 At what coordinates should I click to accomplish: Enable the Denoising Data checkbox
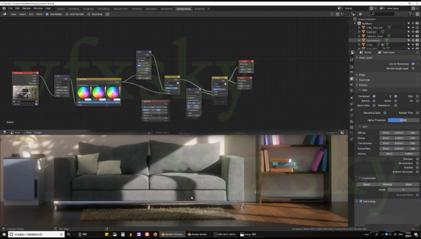[x=385, y=113]
